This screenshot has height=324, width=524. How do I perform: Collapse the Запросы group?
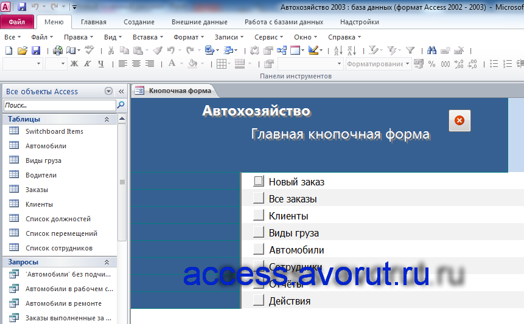[x=107, y=262]
